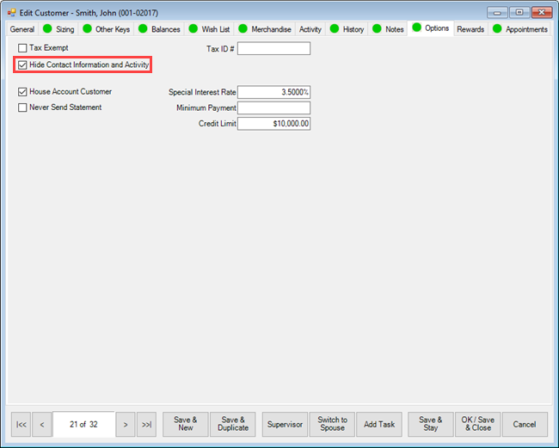Click inside the Tax ID # field
The width and height of the screenshot is (559, 448).
coord(273,49)
